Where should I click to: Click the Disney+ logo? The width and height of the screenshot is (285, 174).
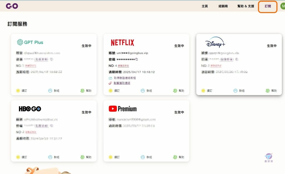tap(215, 42)
